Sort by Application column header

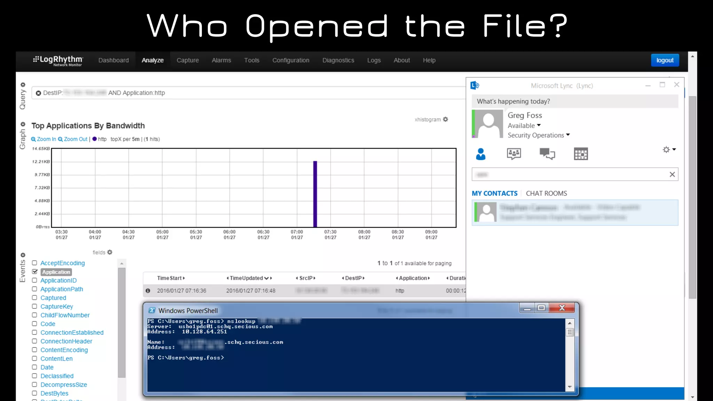click(413, 278)
